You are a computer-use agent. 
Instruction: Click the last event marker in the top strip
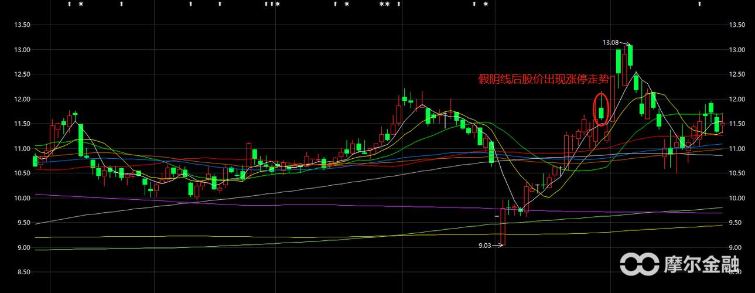click(x=699, y=5)
